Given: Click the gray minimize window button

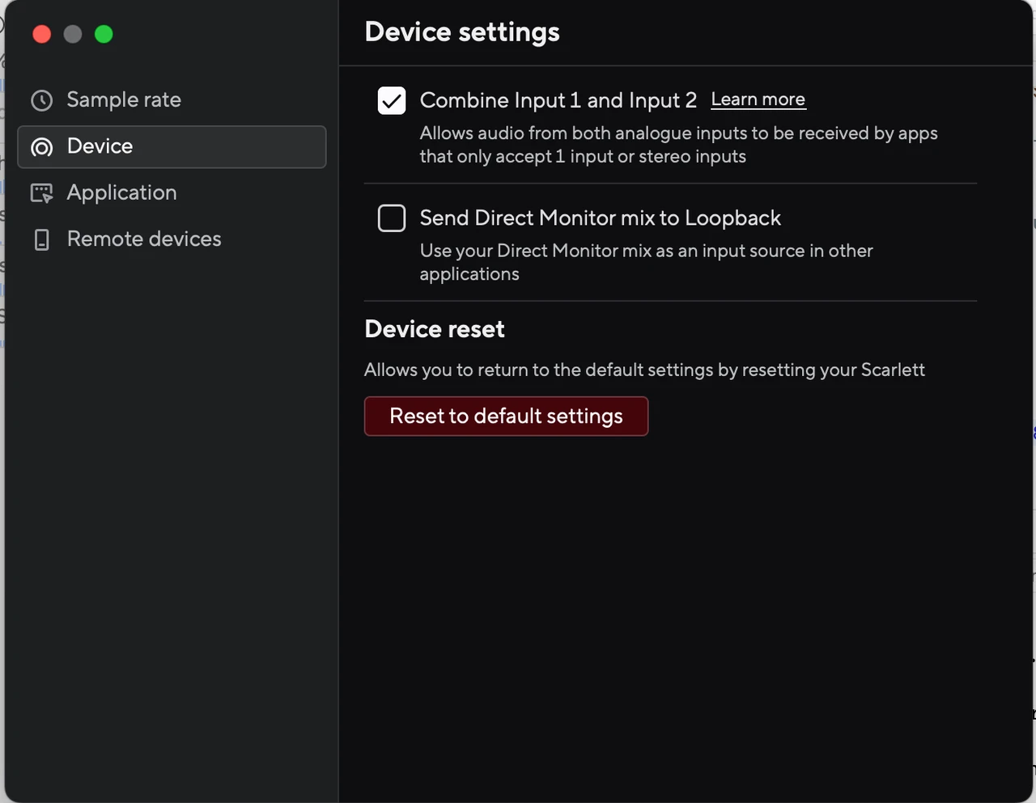Looking at the screenshot, I should [x=73, y=34].
